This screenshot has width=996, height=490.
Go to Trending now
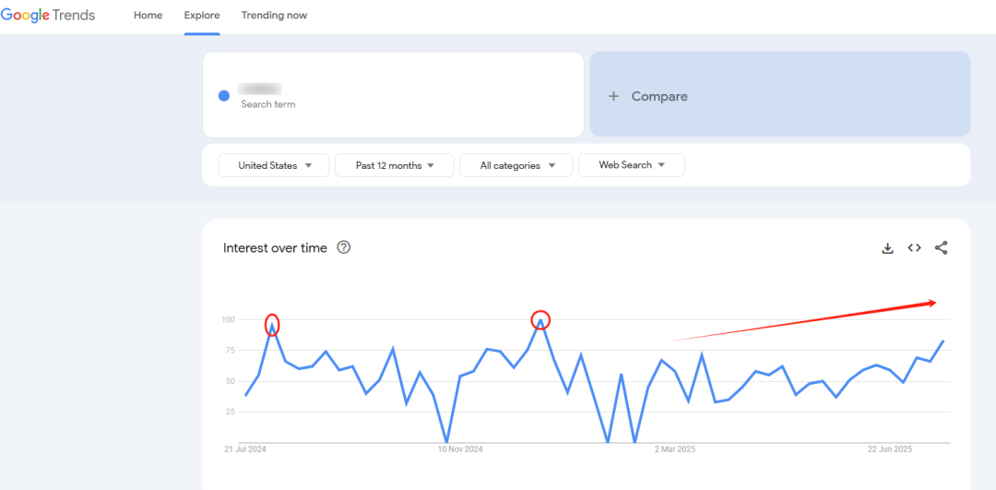pyautogui.click(x=274, y=16)
